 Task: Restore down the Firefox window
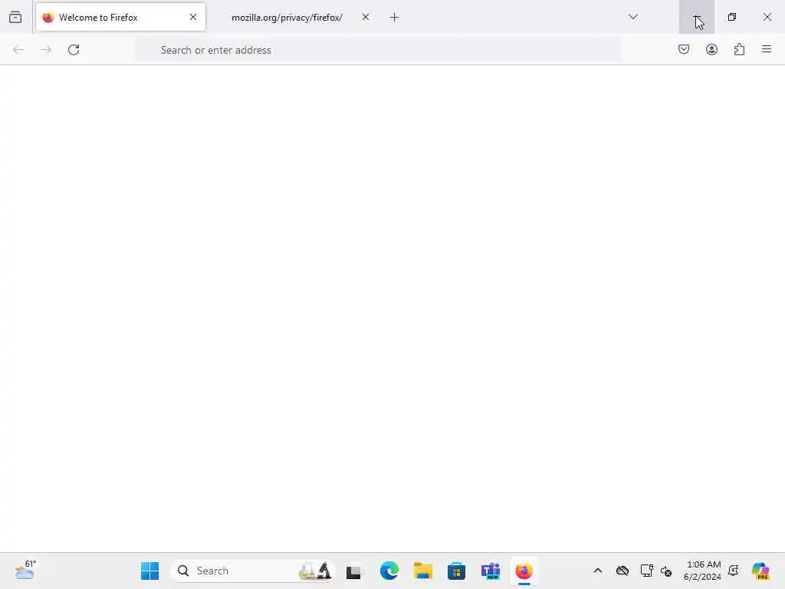click(x=732, y=17)
